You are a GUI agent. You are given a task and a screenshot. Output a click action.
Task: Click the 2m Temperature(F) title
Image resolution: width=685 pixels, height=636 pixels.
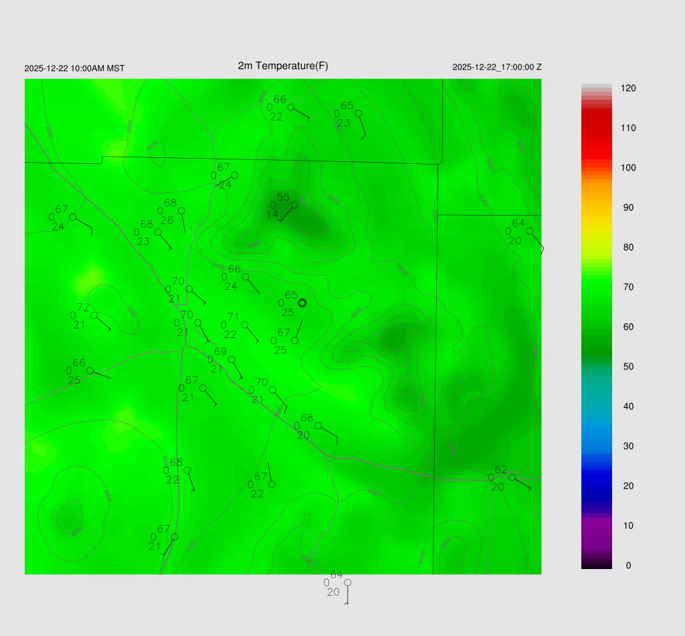pyautogui.click(x=283, y=66)
